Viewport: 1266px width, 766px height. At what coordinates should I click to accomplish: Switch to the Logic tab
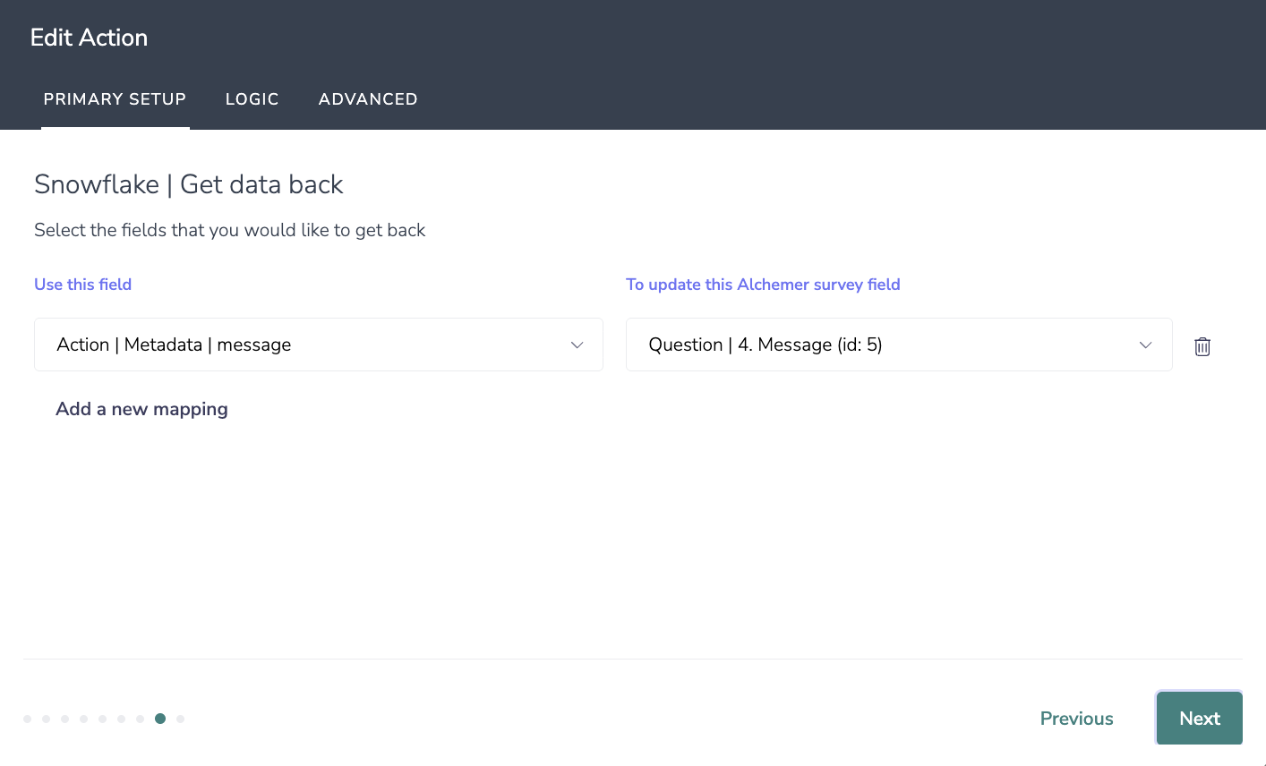point(252,99)
